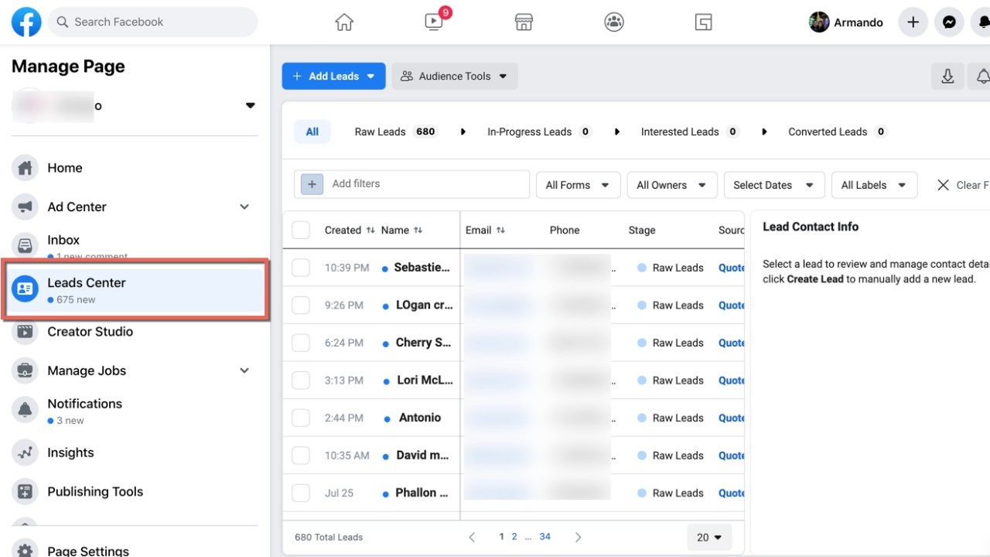Open the Add Leads dropdown
Viewport: 990px width, 557px height.
(x=333, y=76)
